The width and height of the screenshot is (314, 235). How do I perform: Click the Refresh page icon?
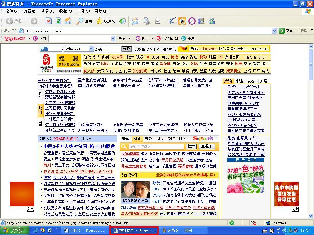tap(58, 21)
